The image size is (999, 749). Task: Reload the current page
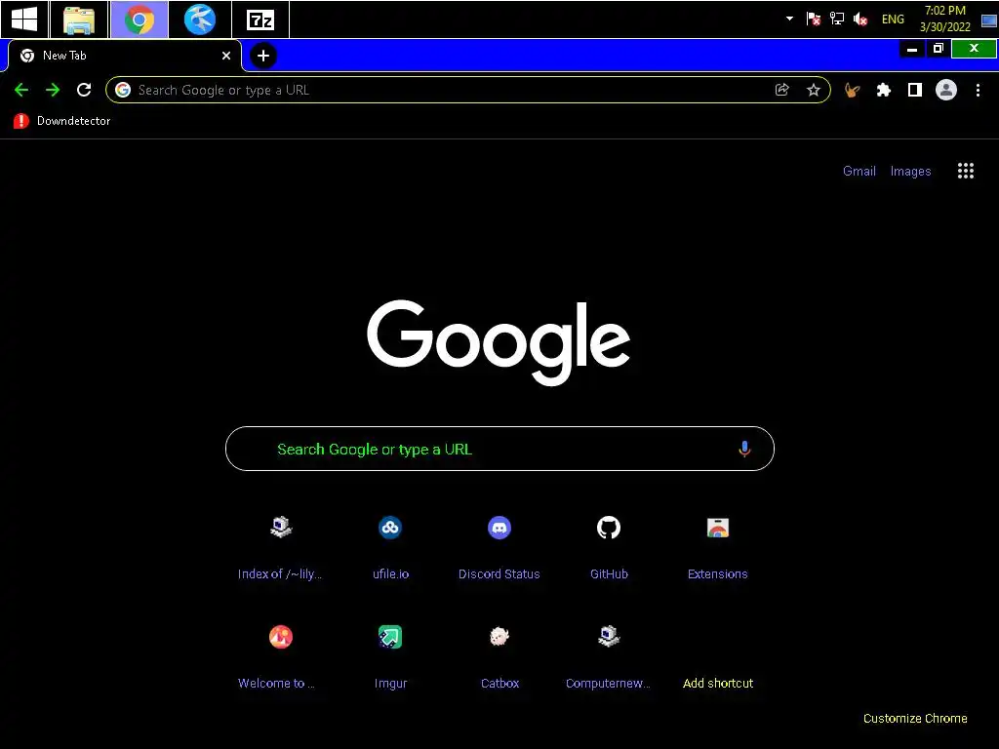click(x=84, y=90)
